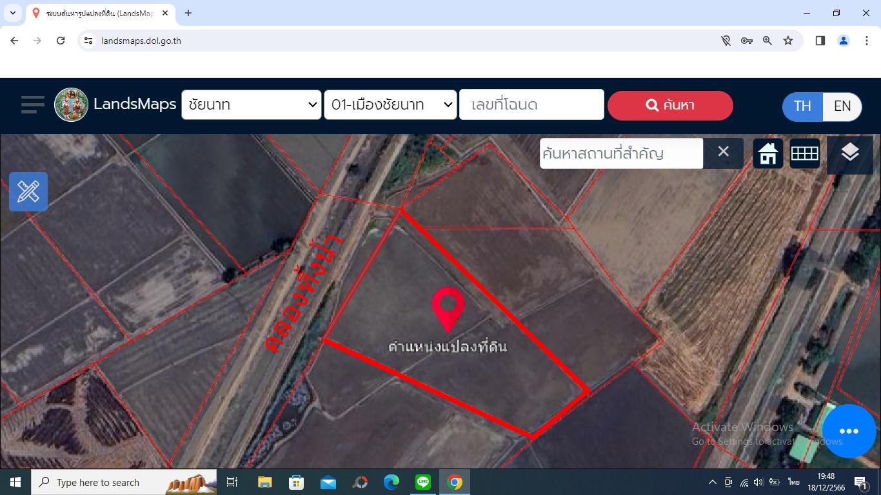
Task: Open the Mail app from taskbar
Action: coord(328,482)
